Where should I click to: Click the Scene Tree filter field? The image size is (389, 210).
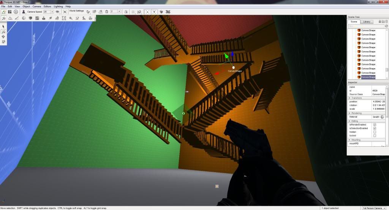click(365, 26)
